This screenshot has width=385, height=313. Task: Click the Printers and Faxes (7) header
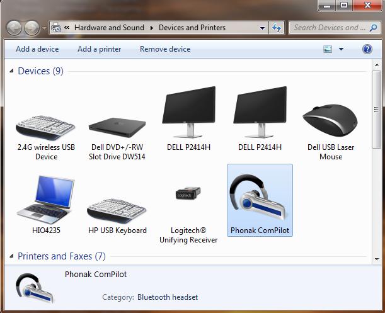(62, 256)
